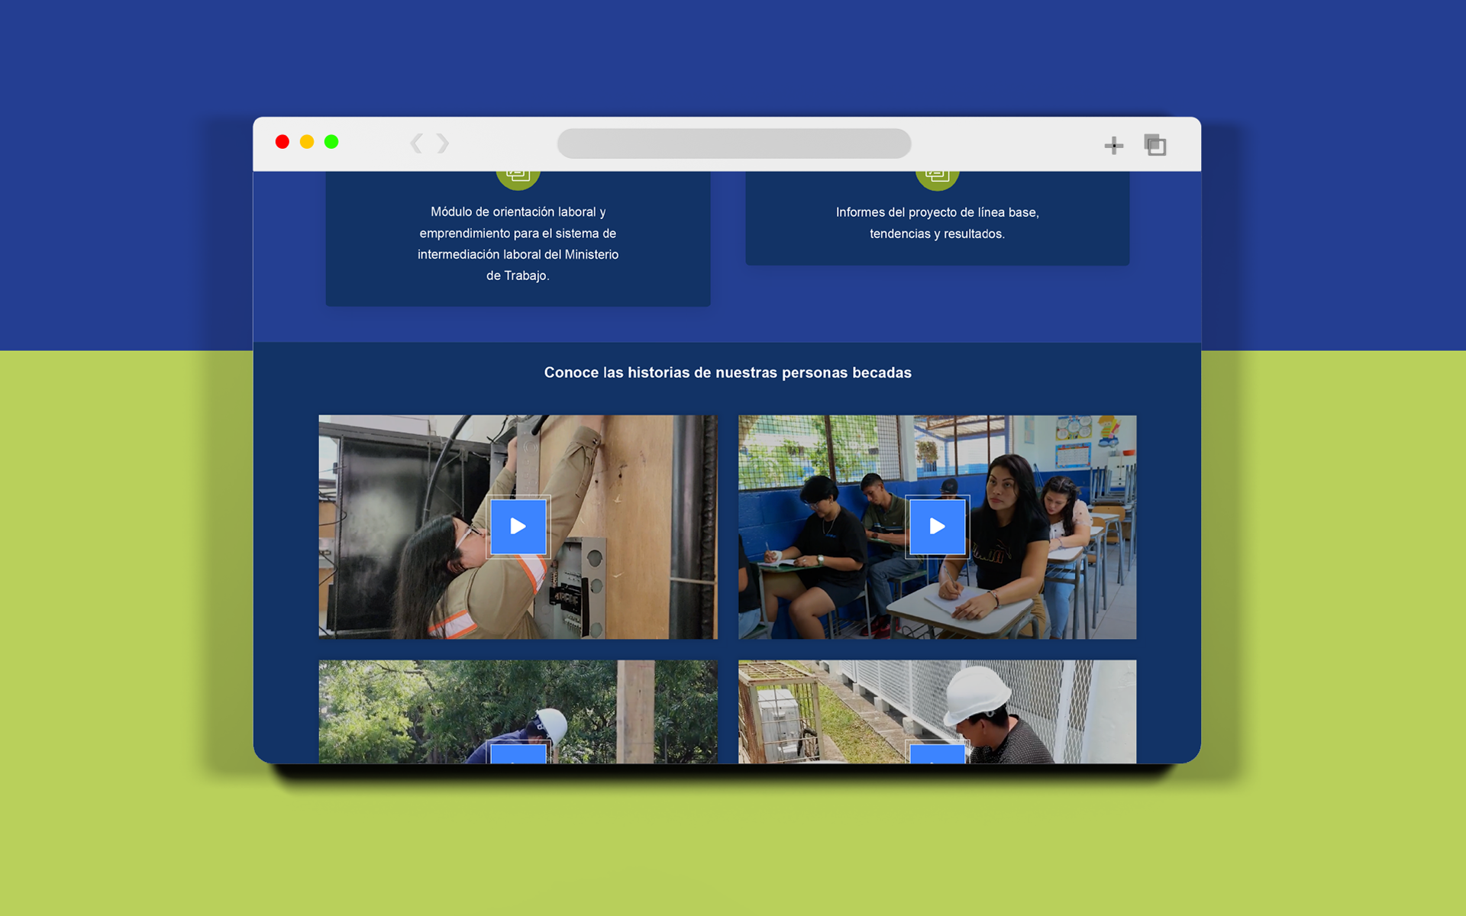The width and height of the screenshot is (1466, 916).
Task: Click the heading Conoce las historias de becadas
Action: [727, 373]
